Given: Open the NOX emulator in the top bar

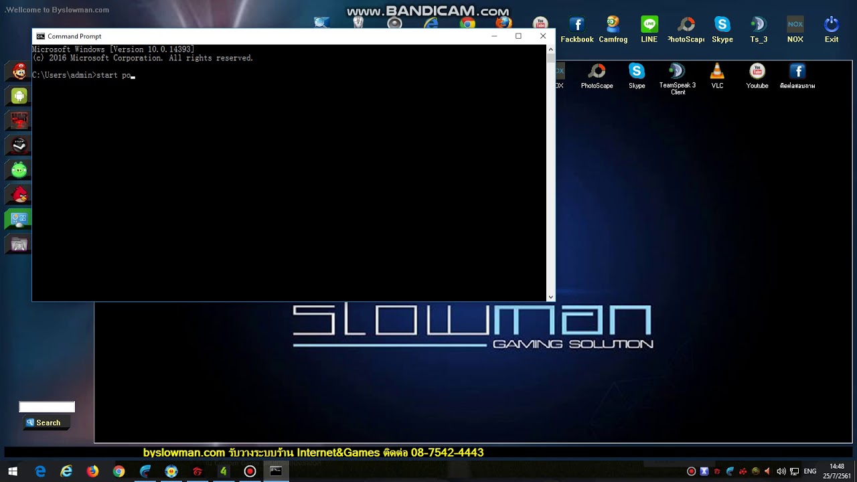Looking at the screenshot, I should pos(795,30).
